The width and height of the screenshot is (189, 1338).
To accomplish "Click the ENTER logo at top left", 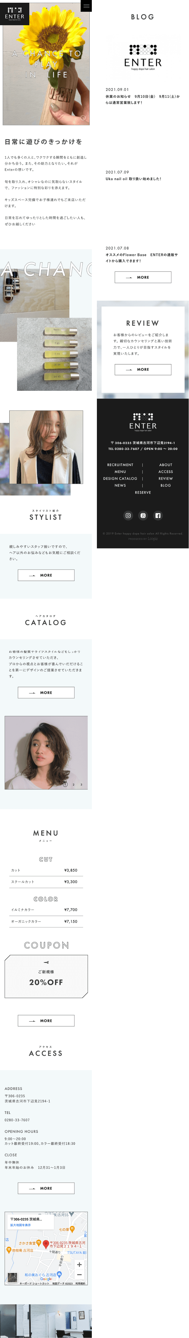I will click(14, 13).
